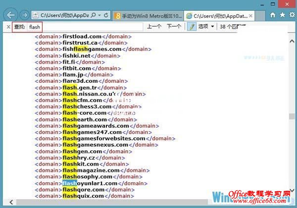Click the left arrow of the horizontal scrollbar
297x208 pixels.
click(x=11, y=202)
